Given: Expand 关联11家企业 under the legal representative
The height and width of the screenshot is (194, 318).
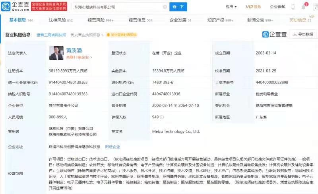Looking at the screenshot, I should (79, 57).
